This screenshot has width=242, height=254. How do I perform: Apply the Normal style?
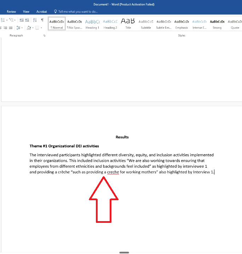(x=57, y=24)
